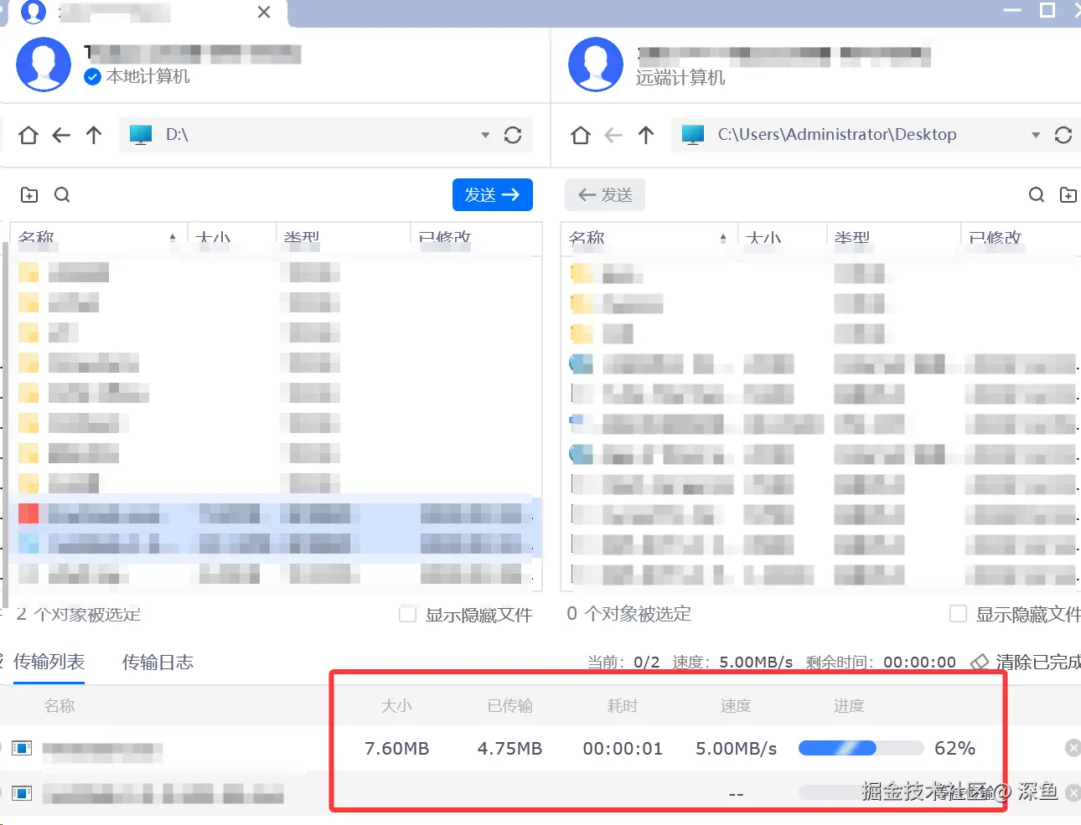
Task: Sort local files by 类型 column
Action: click(342, 238)
